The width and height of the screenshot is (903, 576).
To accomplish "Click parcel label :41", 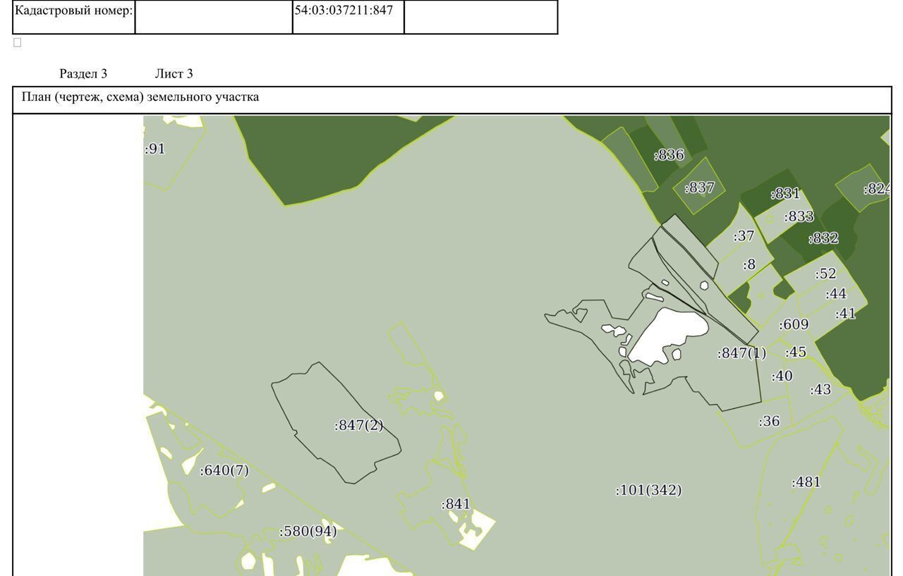I will 845,314.
